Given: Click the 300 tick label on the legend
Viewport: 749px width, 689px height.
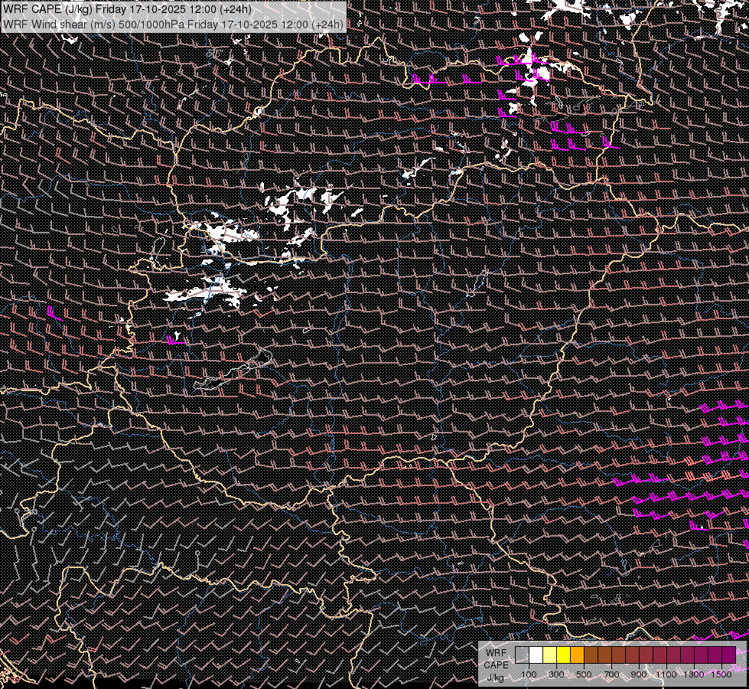Looking at the screenshot, I should (556, 674).
